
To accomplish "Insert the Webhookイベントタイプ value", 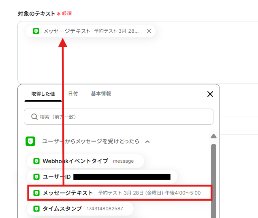I will coord(85,161).
